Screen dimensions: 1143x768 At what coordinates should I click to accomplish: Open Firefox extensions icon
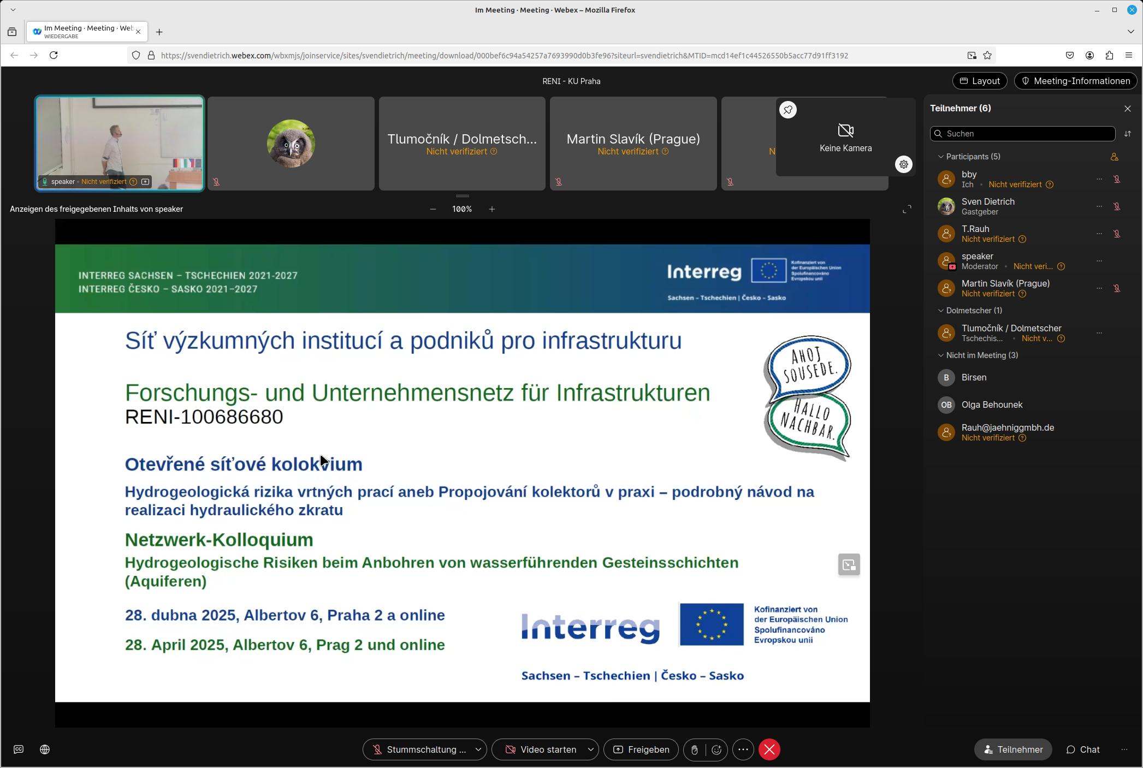tap(1109, 55)
